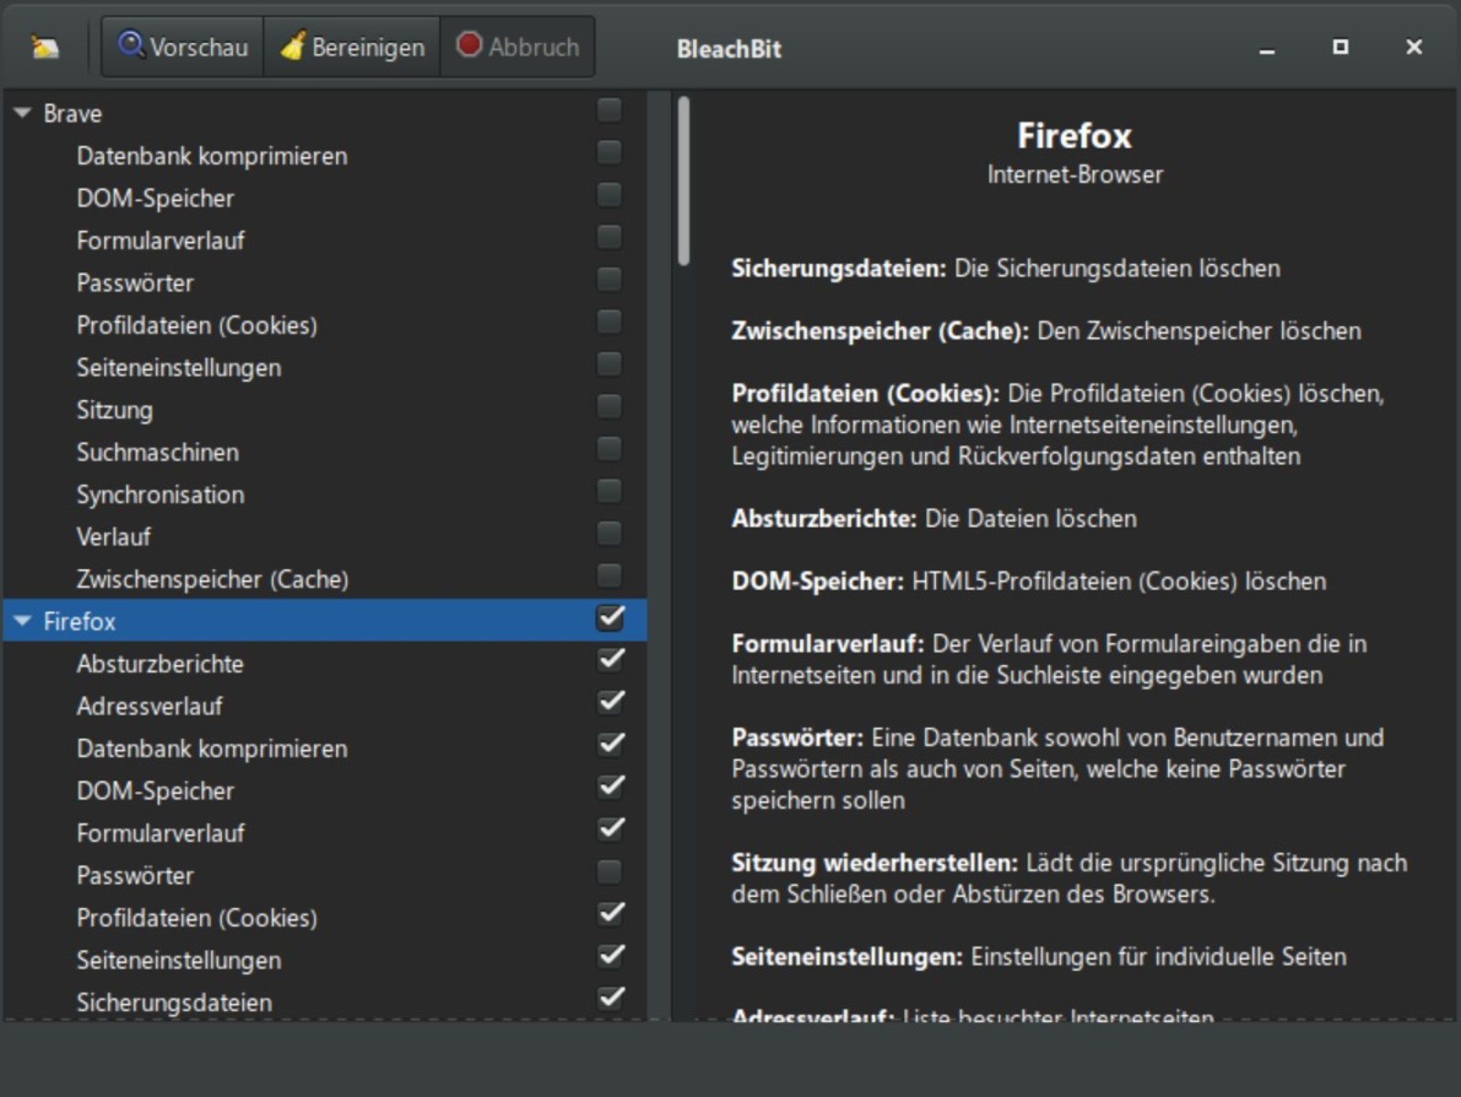Image resolution: width=1461 pixels, height=1097 pixels.
Task: Click the Bereinigen broom icon
Action: 293,46
